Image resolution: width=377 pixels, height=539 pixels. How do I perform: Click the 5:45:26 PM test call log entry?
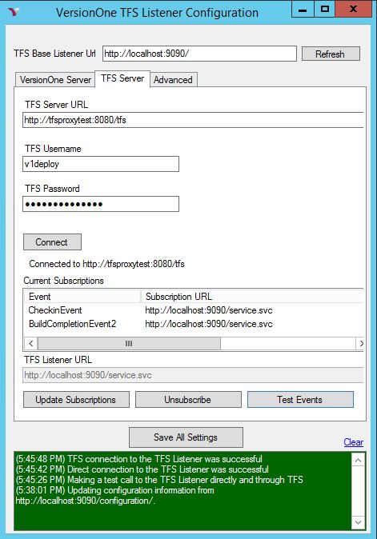point(159,480)
